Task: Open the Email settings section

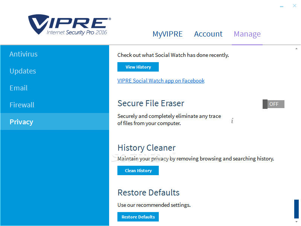Action: (x=55, y=88)
